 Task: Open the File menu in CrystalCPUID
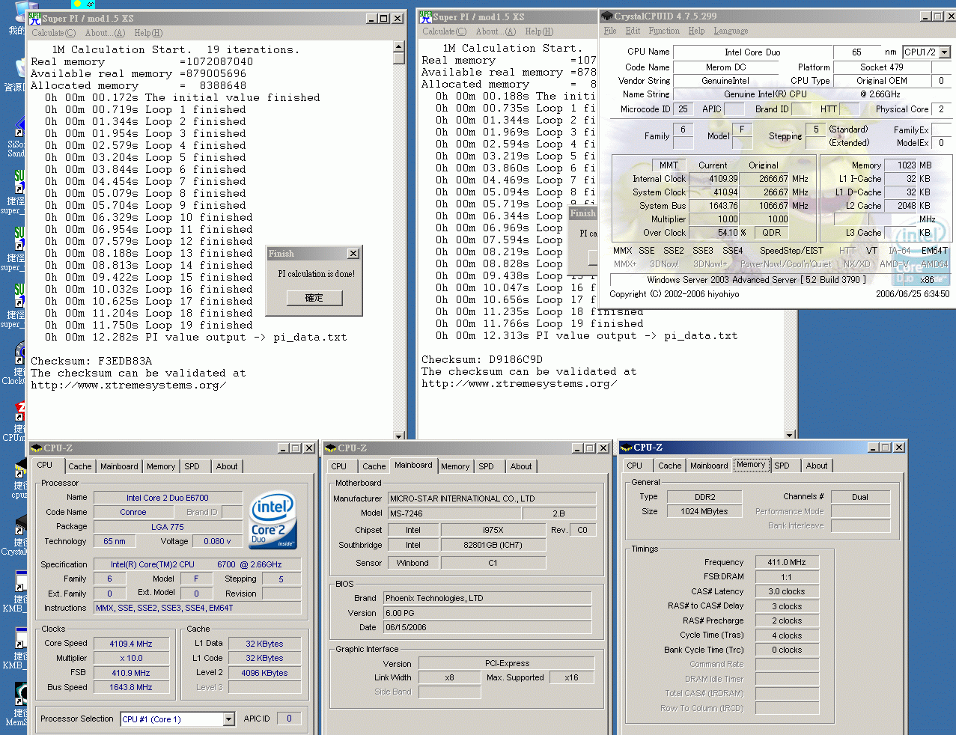pyautogui.click(x=610, y=31)
